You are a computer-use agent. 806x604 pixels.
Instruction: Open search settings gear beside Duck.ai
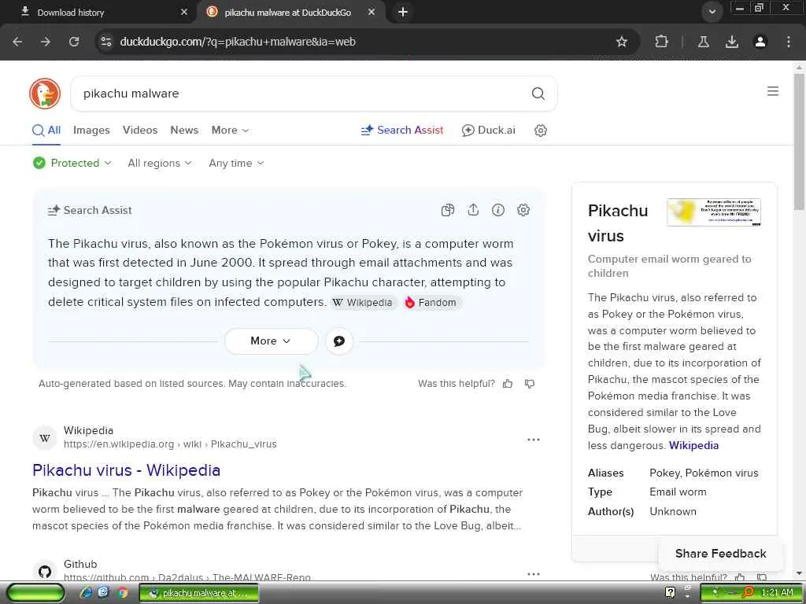tap(540, 131)
